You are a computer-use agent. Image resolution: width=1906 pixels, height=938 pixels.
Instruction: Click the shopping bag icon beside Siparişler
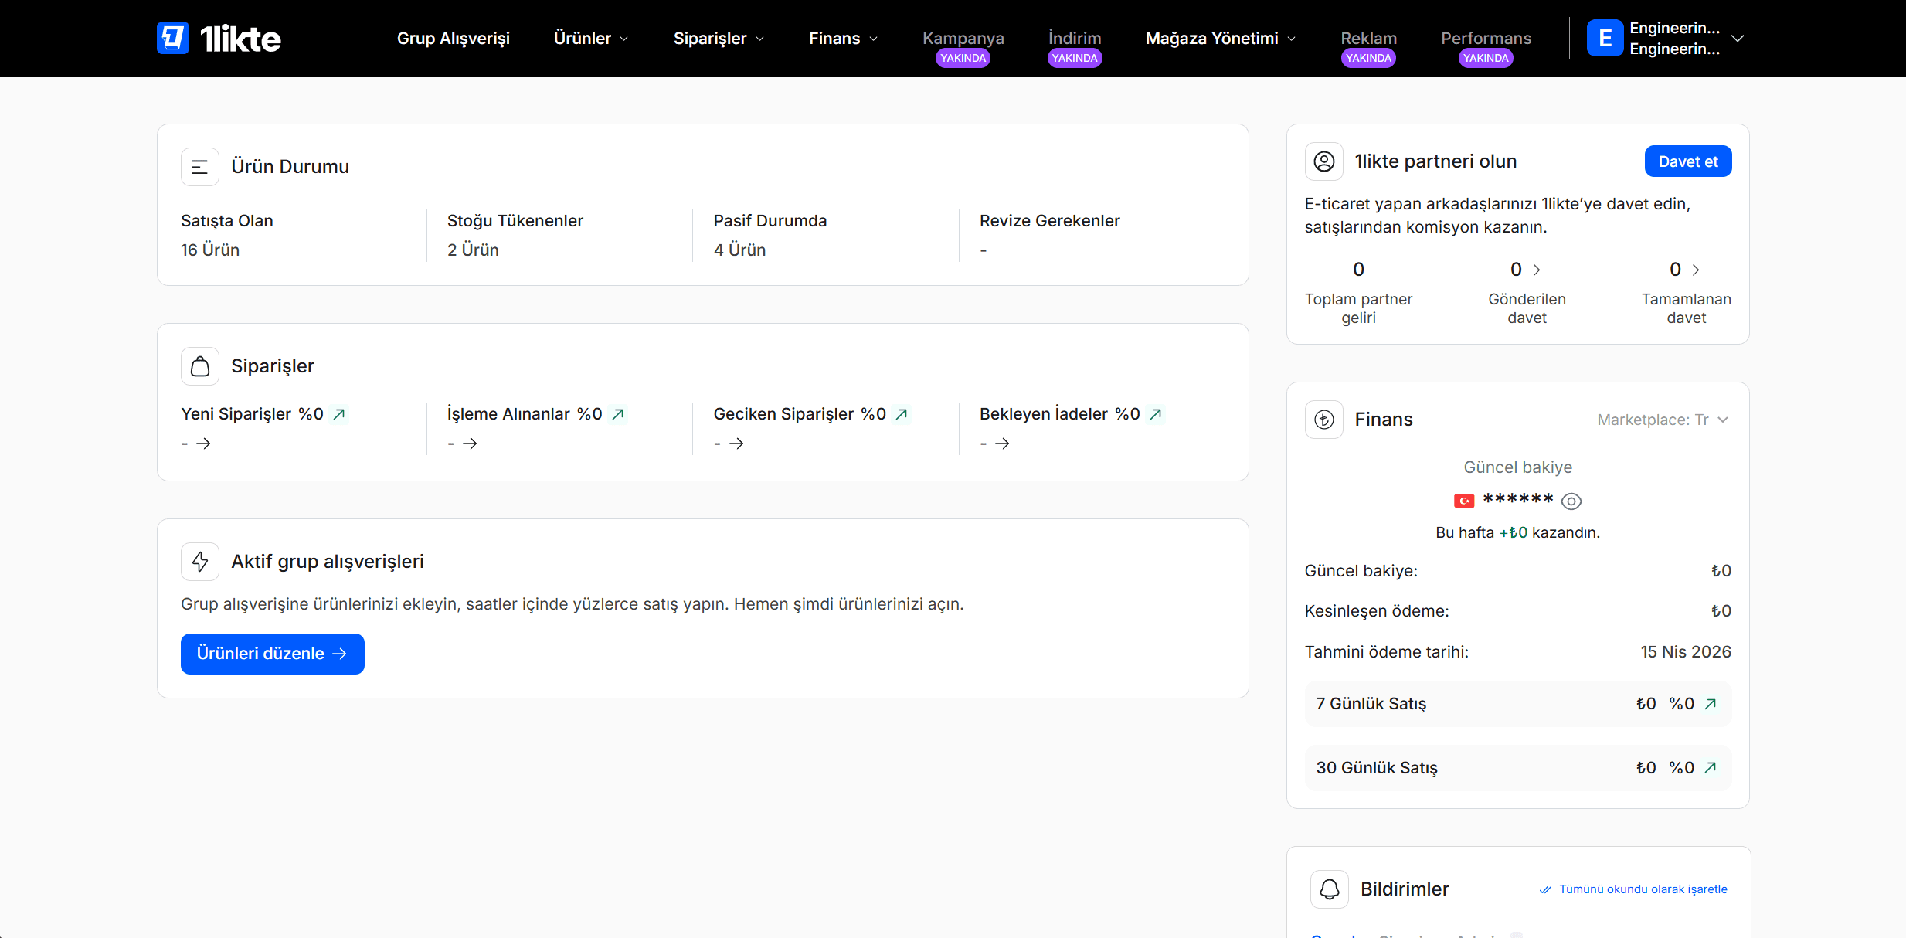(199, 365)
